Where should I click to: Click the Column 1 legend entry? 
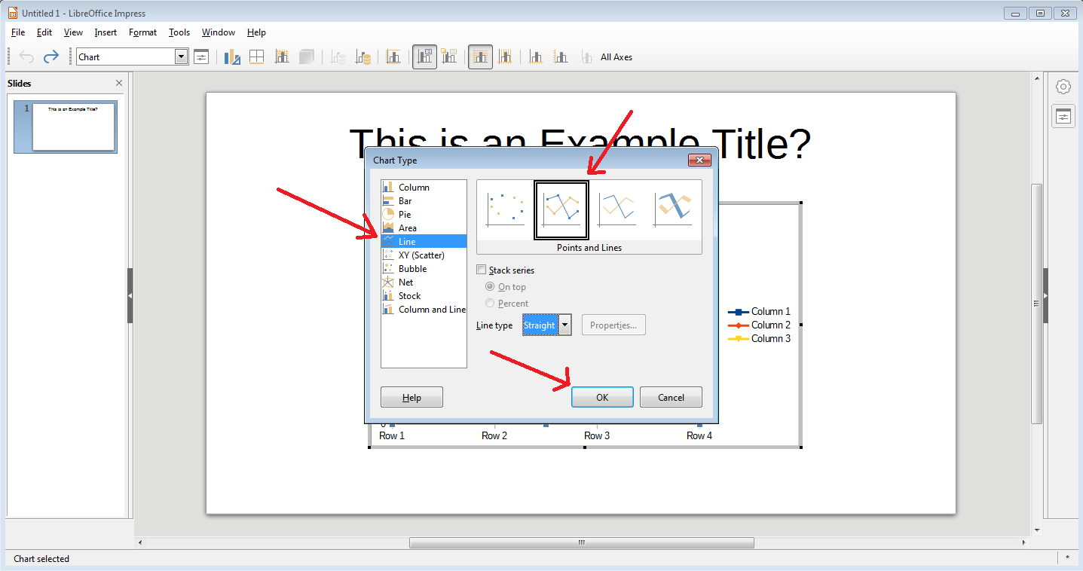pos(759,311)
